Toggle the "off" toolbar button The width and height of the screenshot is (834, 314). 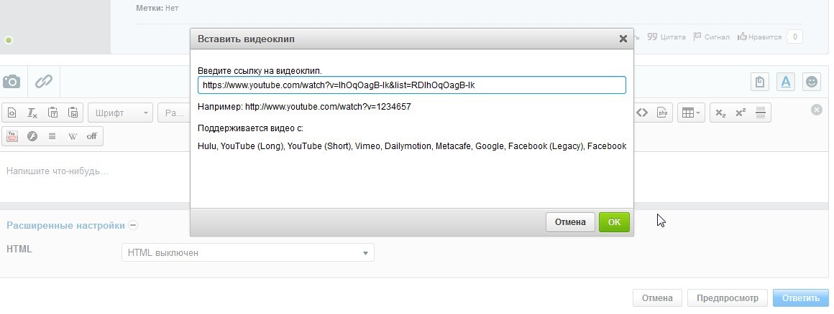pyautogui.click(x=91, y=136)
